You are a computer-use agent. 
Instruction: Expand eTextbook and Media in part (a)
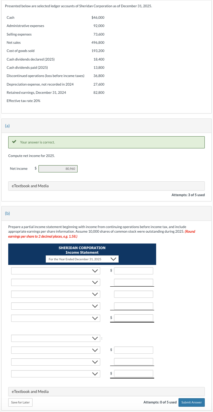(30, 186)
